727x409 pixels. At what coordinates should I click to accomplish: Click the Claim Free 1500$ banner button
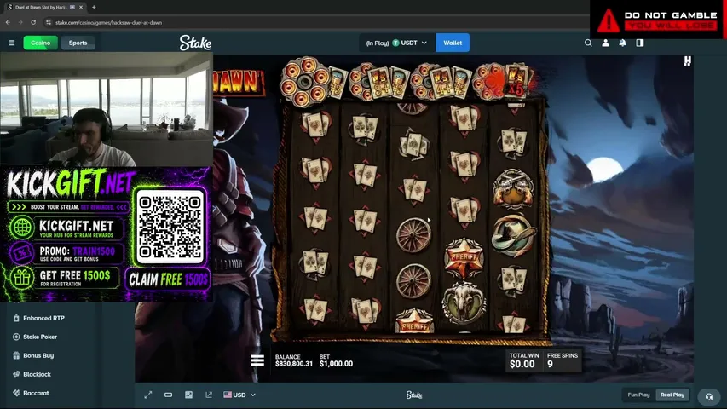[x=168, y=279]
